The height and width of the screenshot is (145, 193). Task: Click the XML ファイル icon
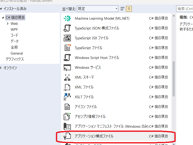pos(67,87)
